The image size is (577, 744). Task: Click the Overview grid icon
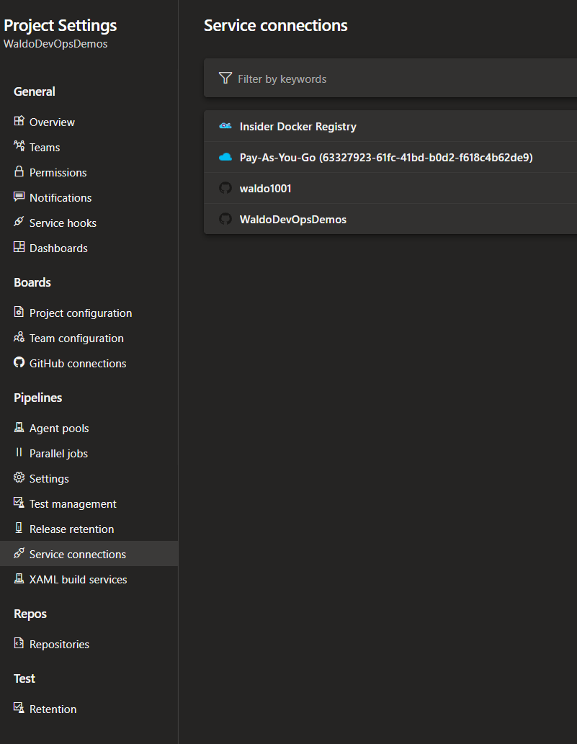(x=19, y=121)
